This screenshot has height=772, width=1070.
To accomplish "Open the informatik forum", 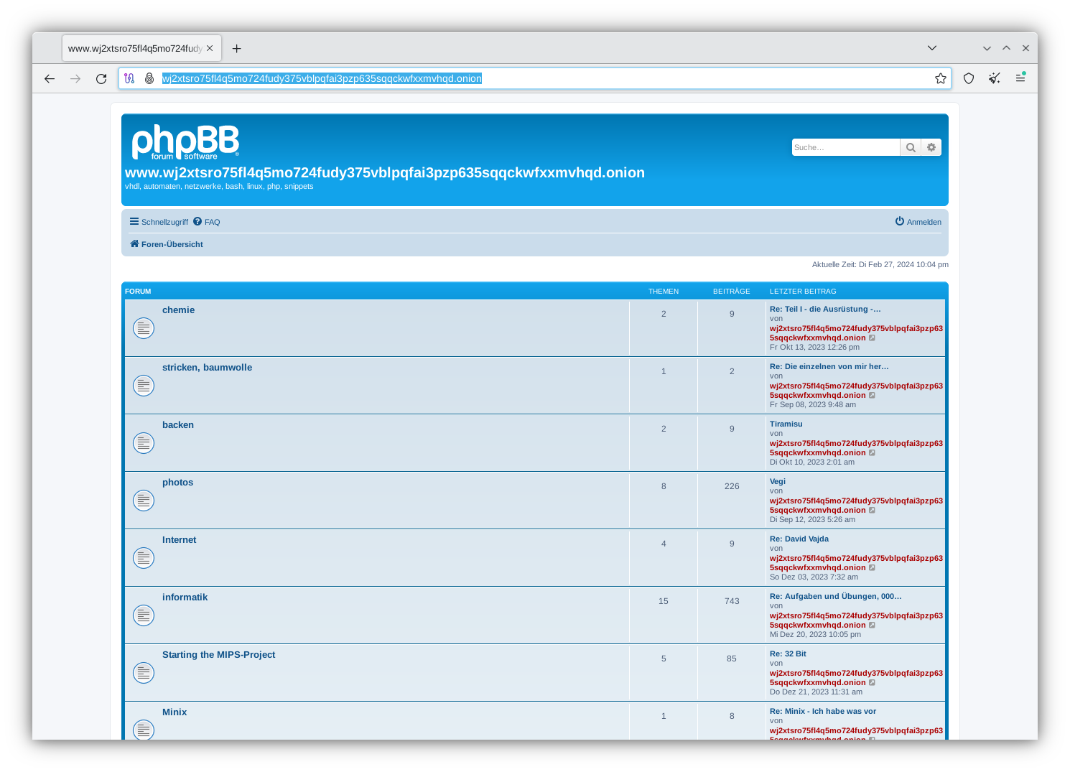I will (185, 597).
